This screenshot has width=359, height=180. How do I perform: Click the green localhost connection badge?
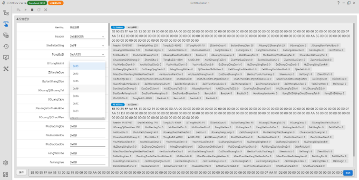coord(37,3)
